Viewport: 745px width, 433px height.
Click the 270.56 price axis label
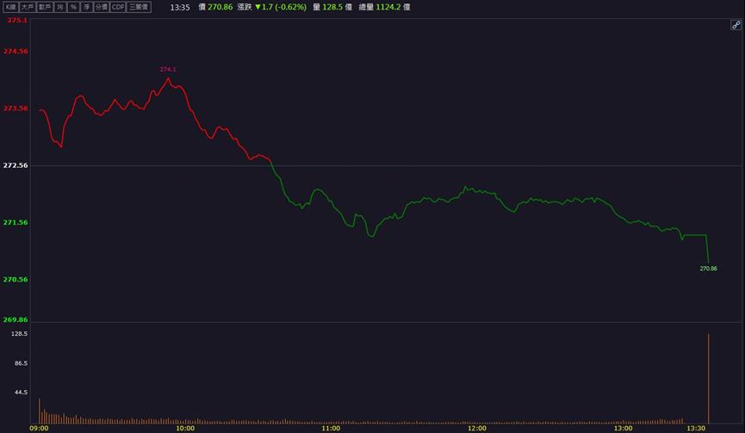(16, 279)
